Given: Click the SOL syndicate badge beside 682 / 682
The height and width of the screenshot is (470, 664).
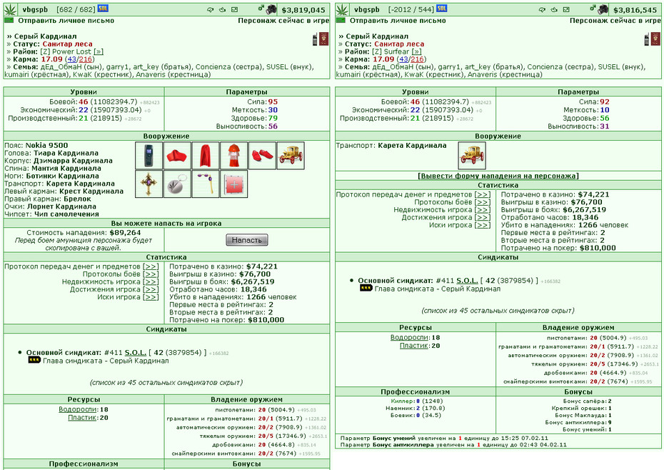Looking at the screenshot, I should (x=103, y=9).
